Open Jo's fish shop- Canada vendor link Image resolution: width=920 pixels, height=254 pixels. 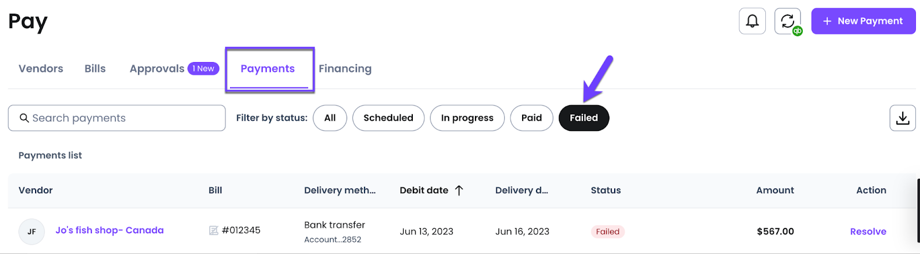[109, 230]
